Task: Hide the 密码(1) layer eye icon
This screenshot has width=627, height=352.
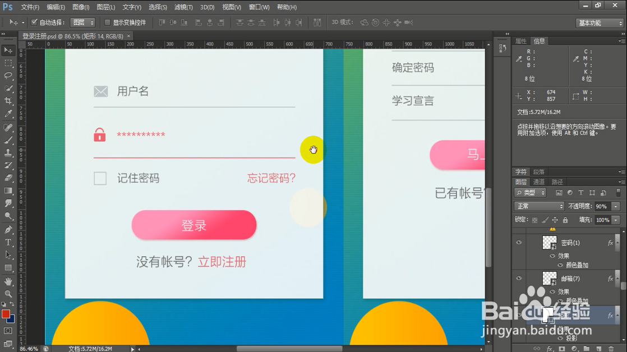Action: coord(519,243)
